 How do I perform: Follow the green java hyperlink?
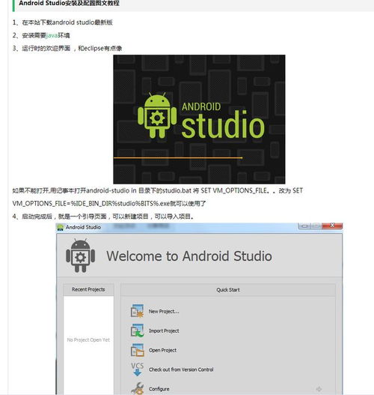52,35
